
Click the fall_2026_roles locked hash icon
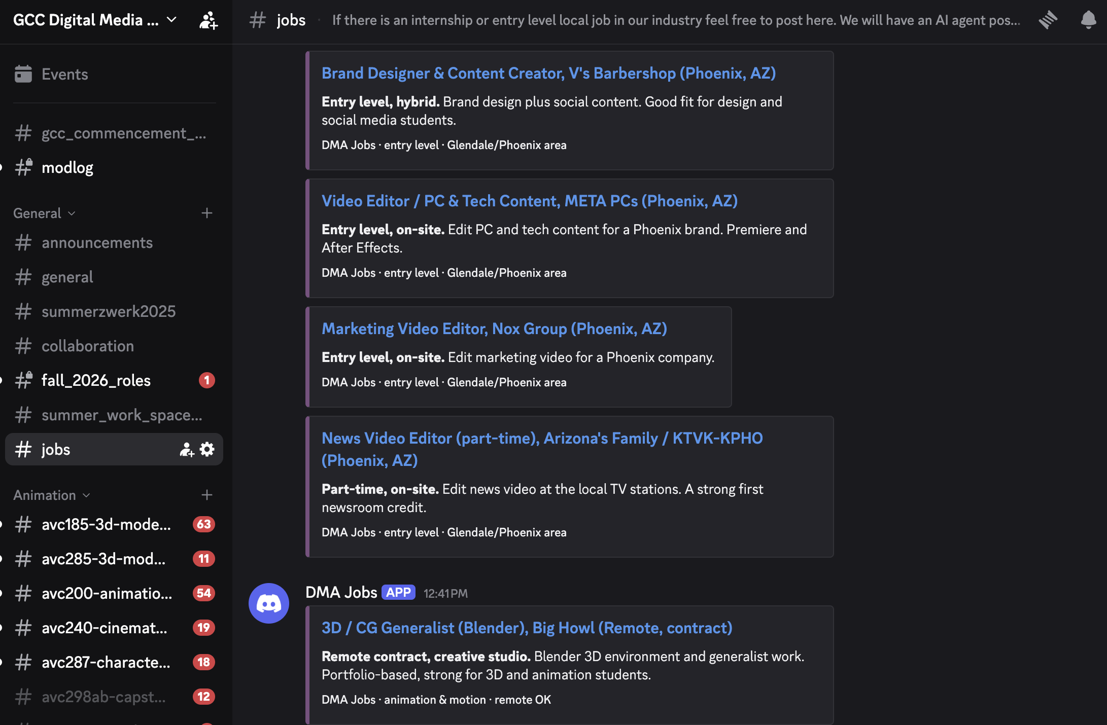point(24,380)
